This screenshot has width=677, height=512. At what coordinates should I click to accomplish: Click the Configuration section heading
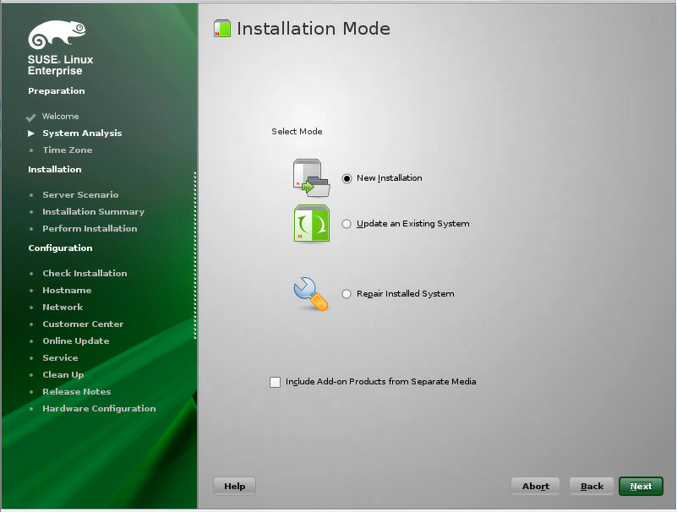tap(60, 248)
